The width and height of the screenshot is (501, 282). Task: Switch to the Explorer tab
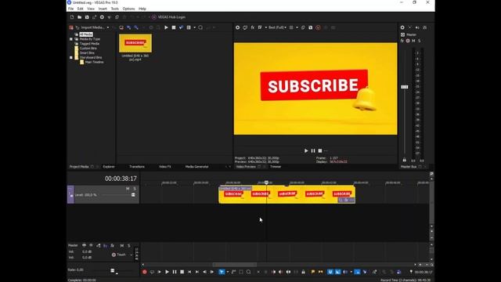(109, 167)
